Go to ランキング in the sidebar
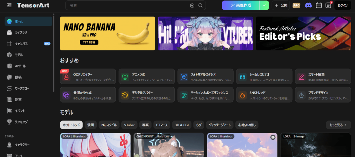355x157 pixels. pos(21,122)
